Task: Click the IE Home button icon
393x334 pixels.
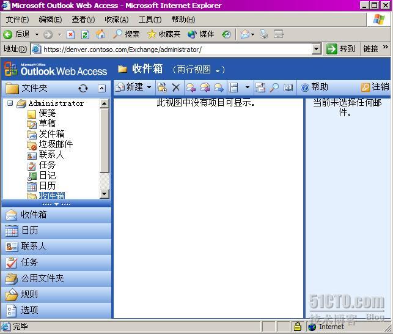Action: click(100, 34)
